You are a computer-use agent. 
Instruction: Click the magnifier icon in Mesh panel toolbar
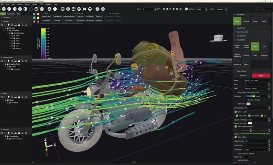point(22,97)
